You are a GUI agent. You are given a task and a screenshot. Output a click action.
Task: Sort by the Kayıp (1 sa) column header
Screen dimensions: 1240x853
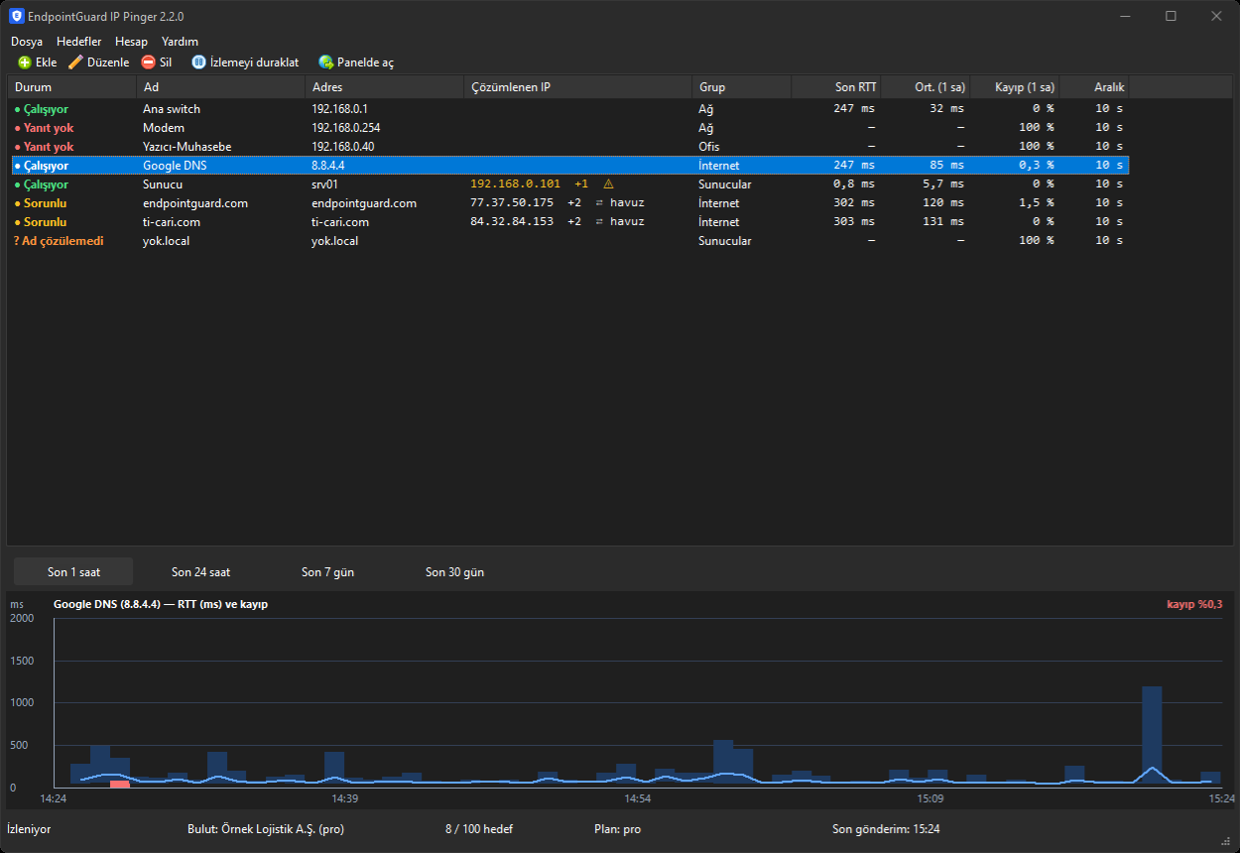[1015, 87]
